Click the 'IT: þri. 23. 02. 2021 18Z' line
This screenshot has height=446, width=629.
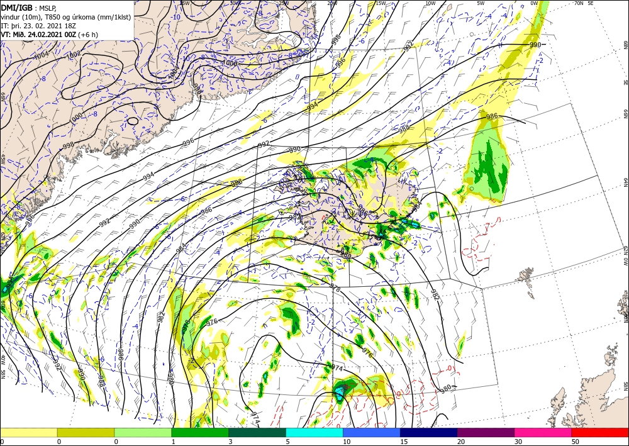pyautogui.click(x=38, y=25)
